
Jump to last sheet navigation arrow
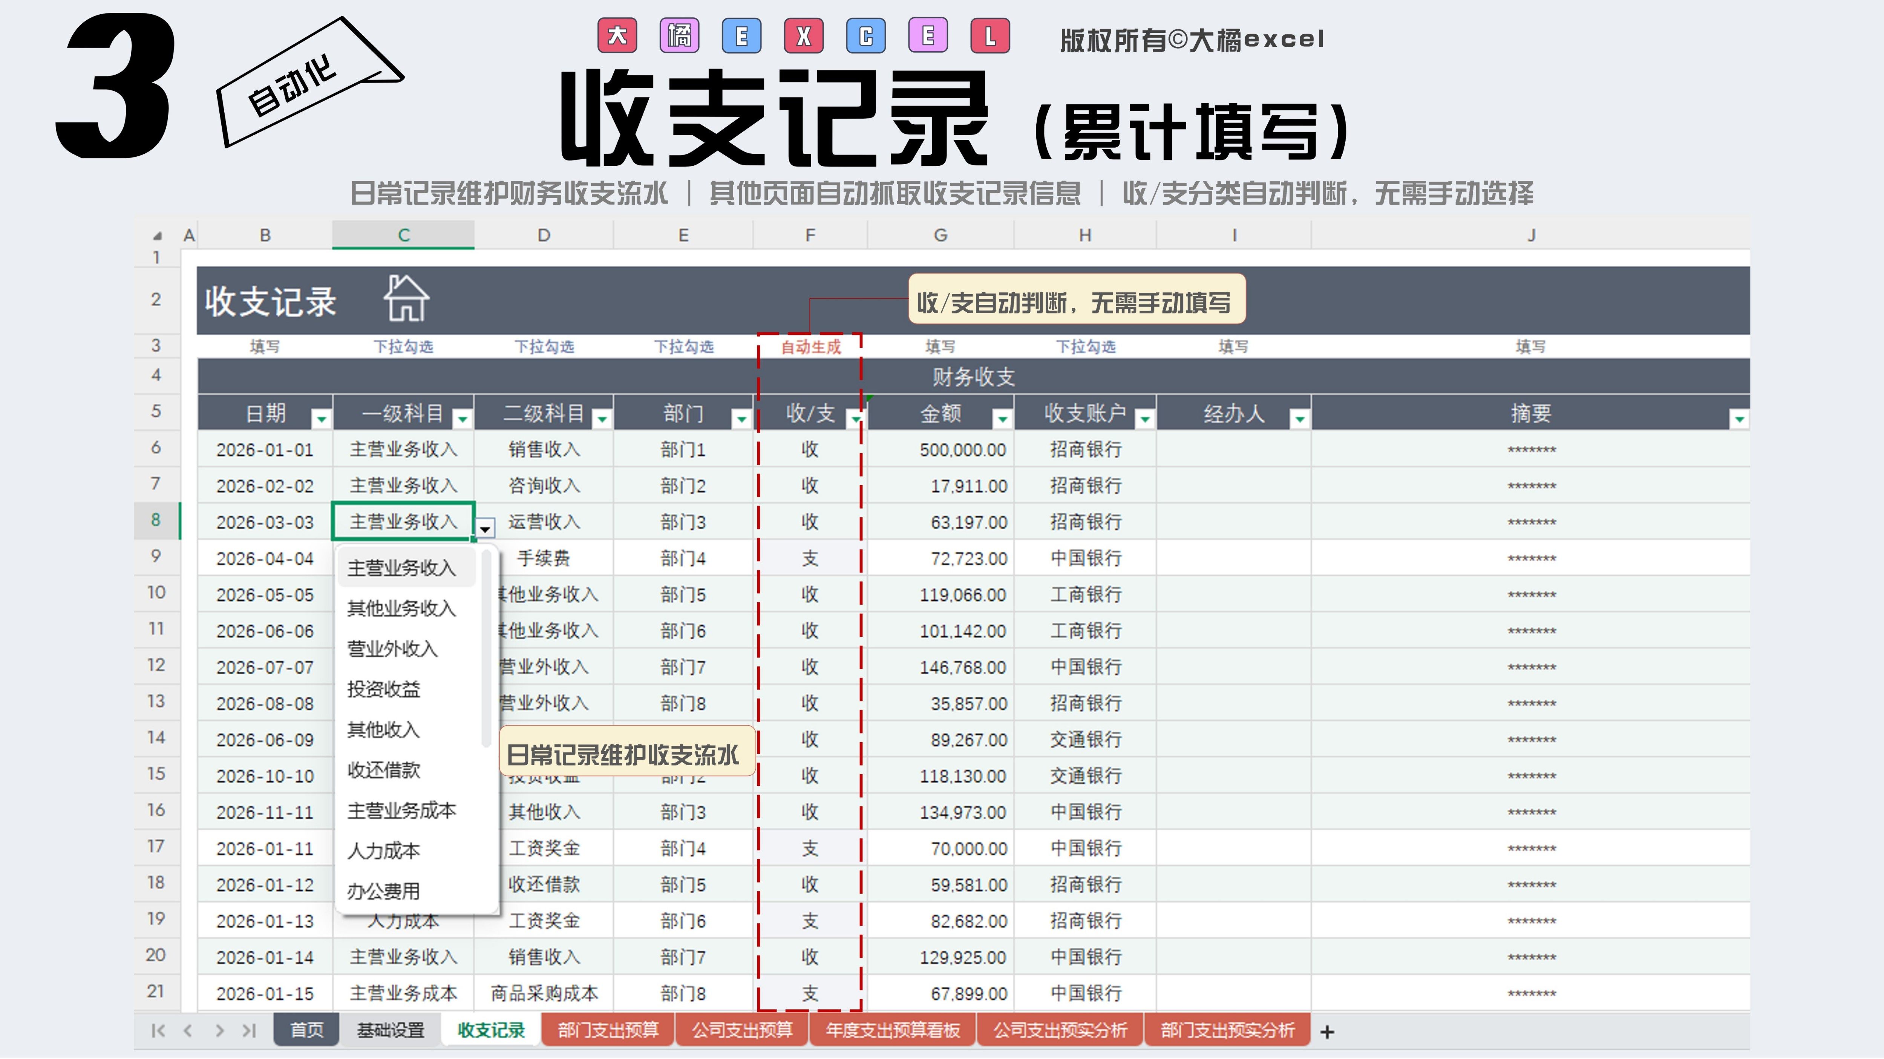pyautogui.click(x=250, y=1030)
